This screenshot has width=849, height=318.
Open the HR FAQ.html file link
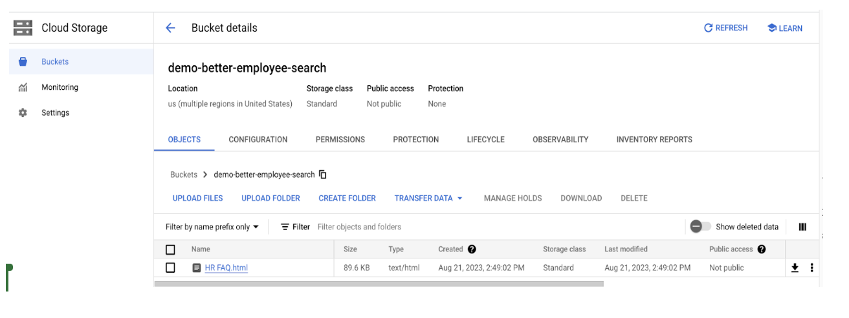pos(226,268)
